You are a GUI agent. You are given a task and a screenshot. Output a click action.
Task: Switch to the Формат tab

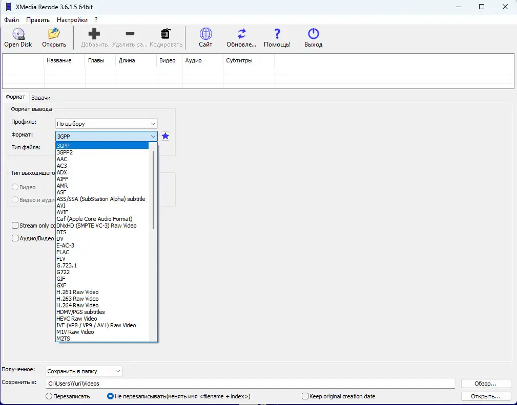tap(15, 97)
